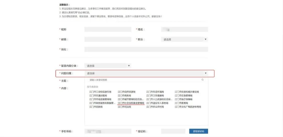The image size is (283, 137).
Task: Choose 江门市社会保险基金管理局
Action: pyautogui.click(x=131, y=103)
